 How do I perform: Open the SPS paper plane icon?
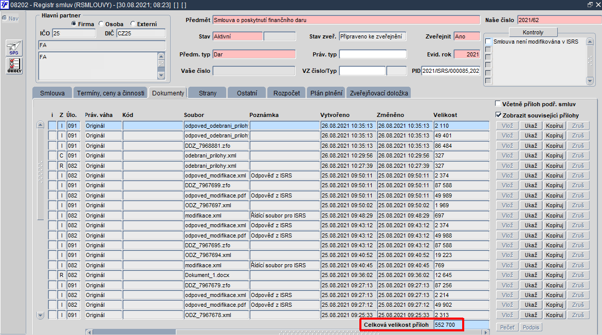pyautogui.click(x=14, y=48)
